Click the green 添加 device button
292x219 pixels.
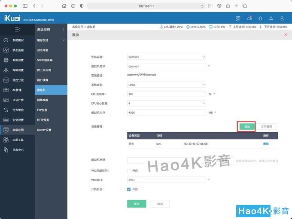point(247,126)
